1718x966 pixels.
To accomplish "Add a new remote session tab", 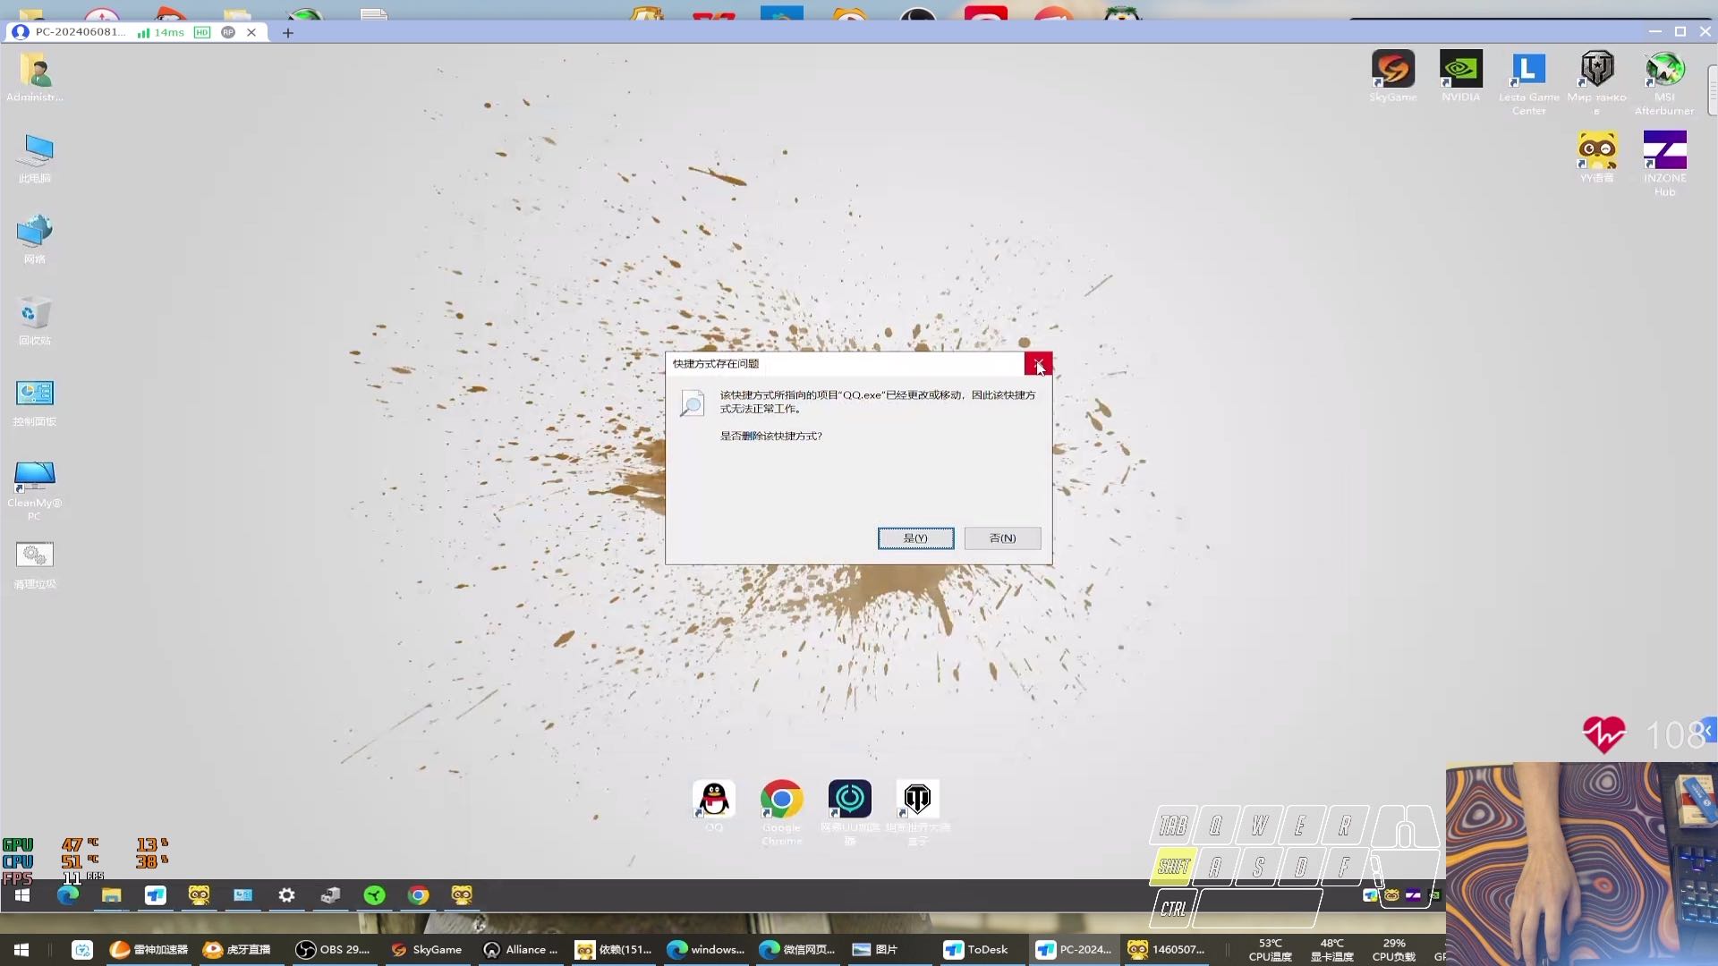I will [287, 32].
